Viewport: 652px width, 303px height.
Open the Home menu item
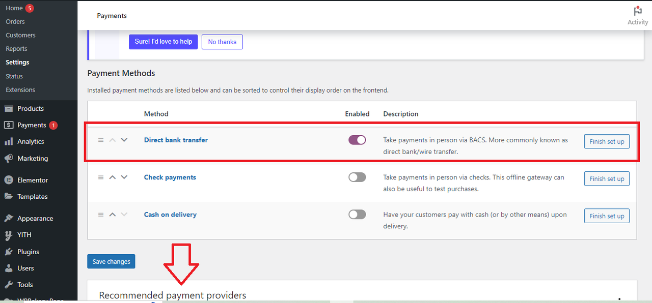tap(14, 8)
